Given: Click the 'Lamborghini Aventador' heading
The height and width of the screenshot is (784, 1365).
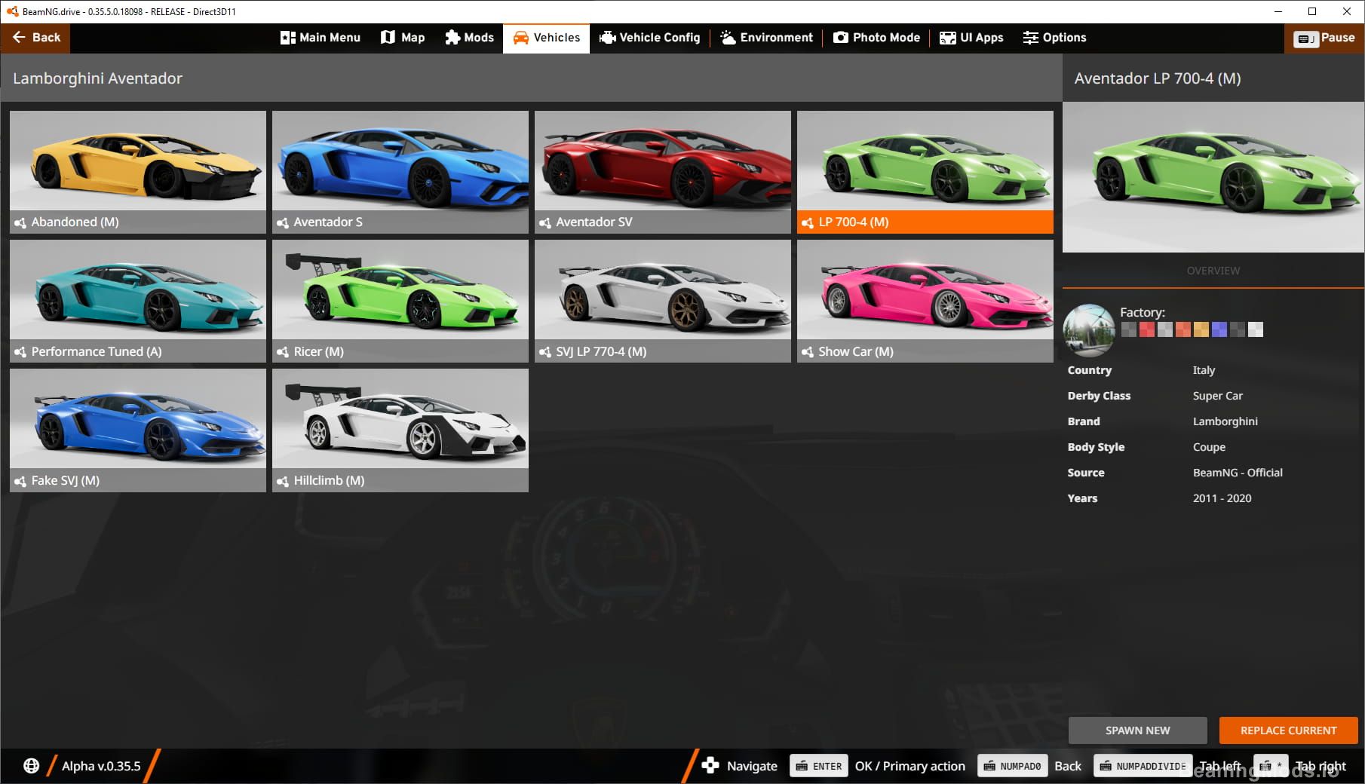Looking at the screenshot, I should (x=97, y=78).
